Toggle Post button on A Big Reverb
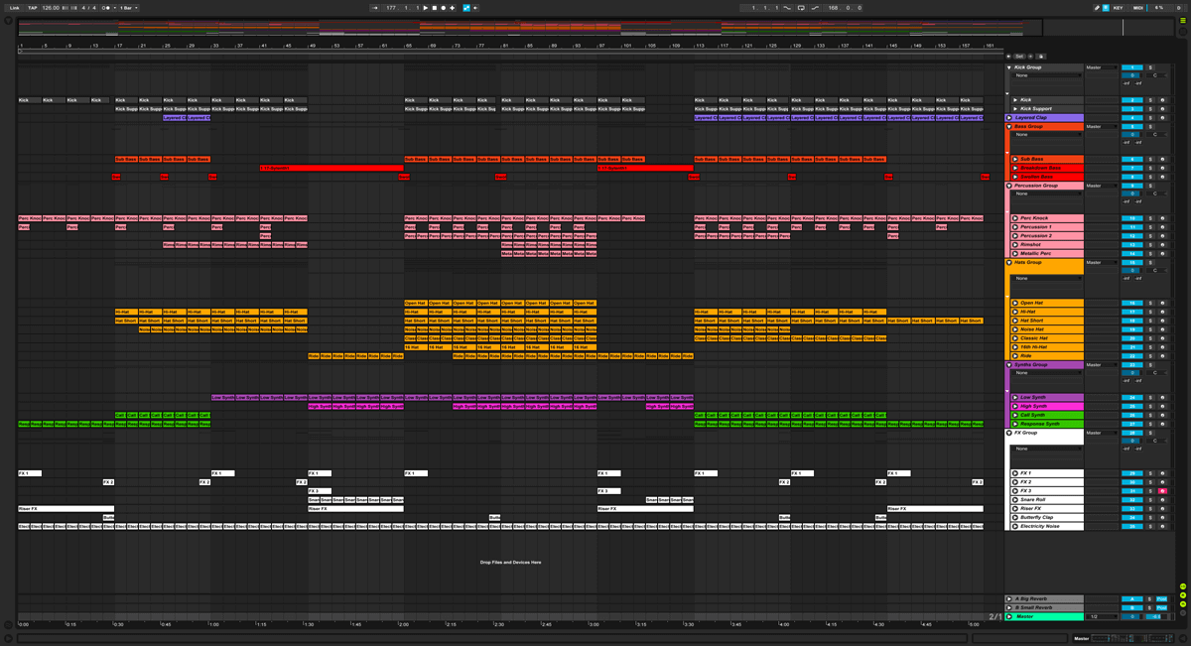The image size is (1191, 646). [x=1162, y=599]
